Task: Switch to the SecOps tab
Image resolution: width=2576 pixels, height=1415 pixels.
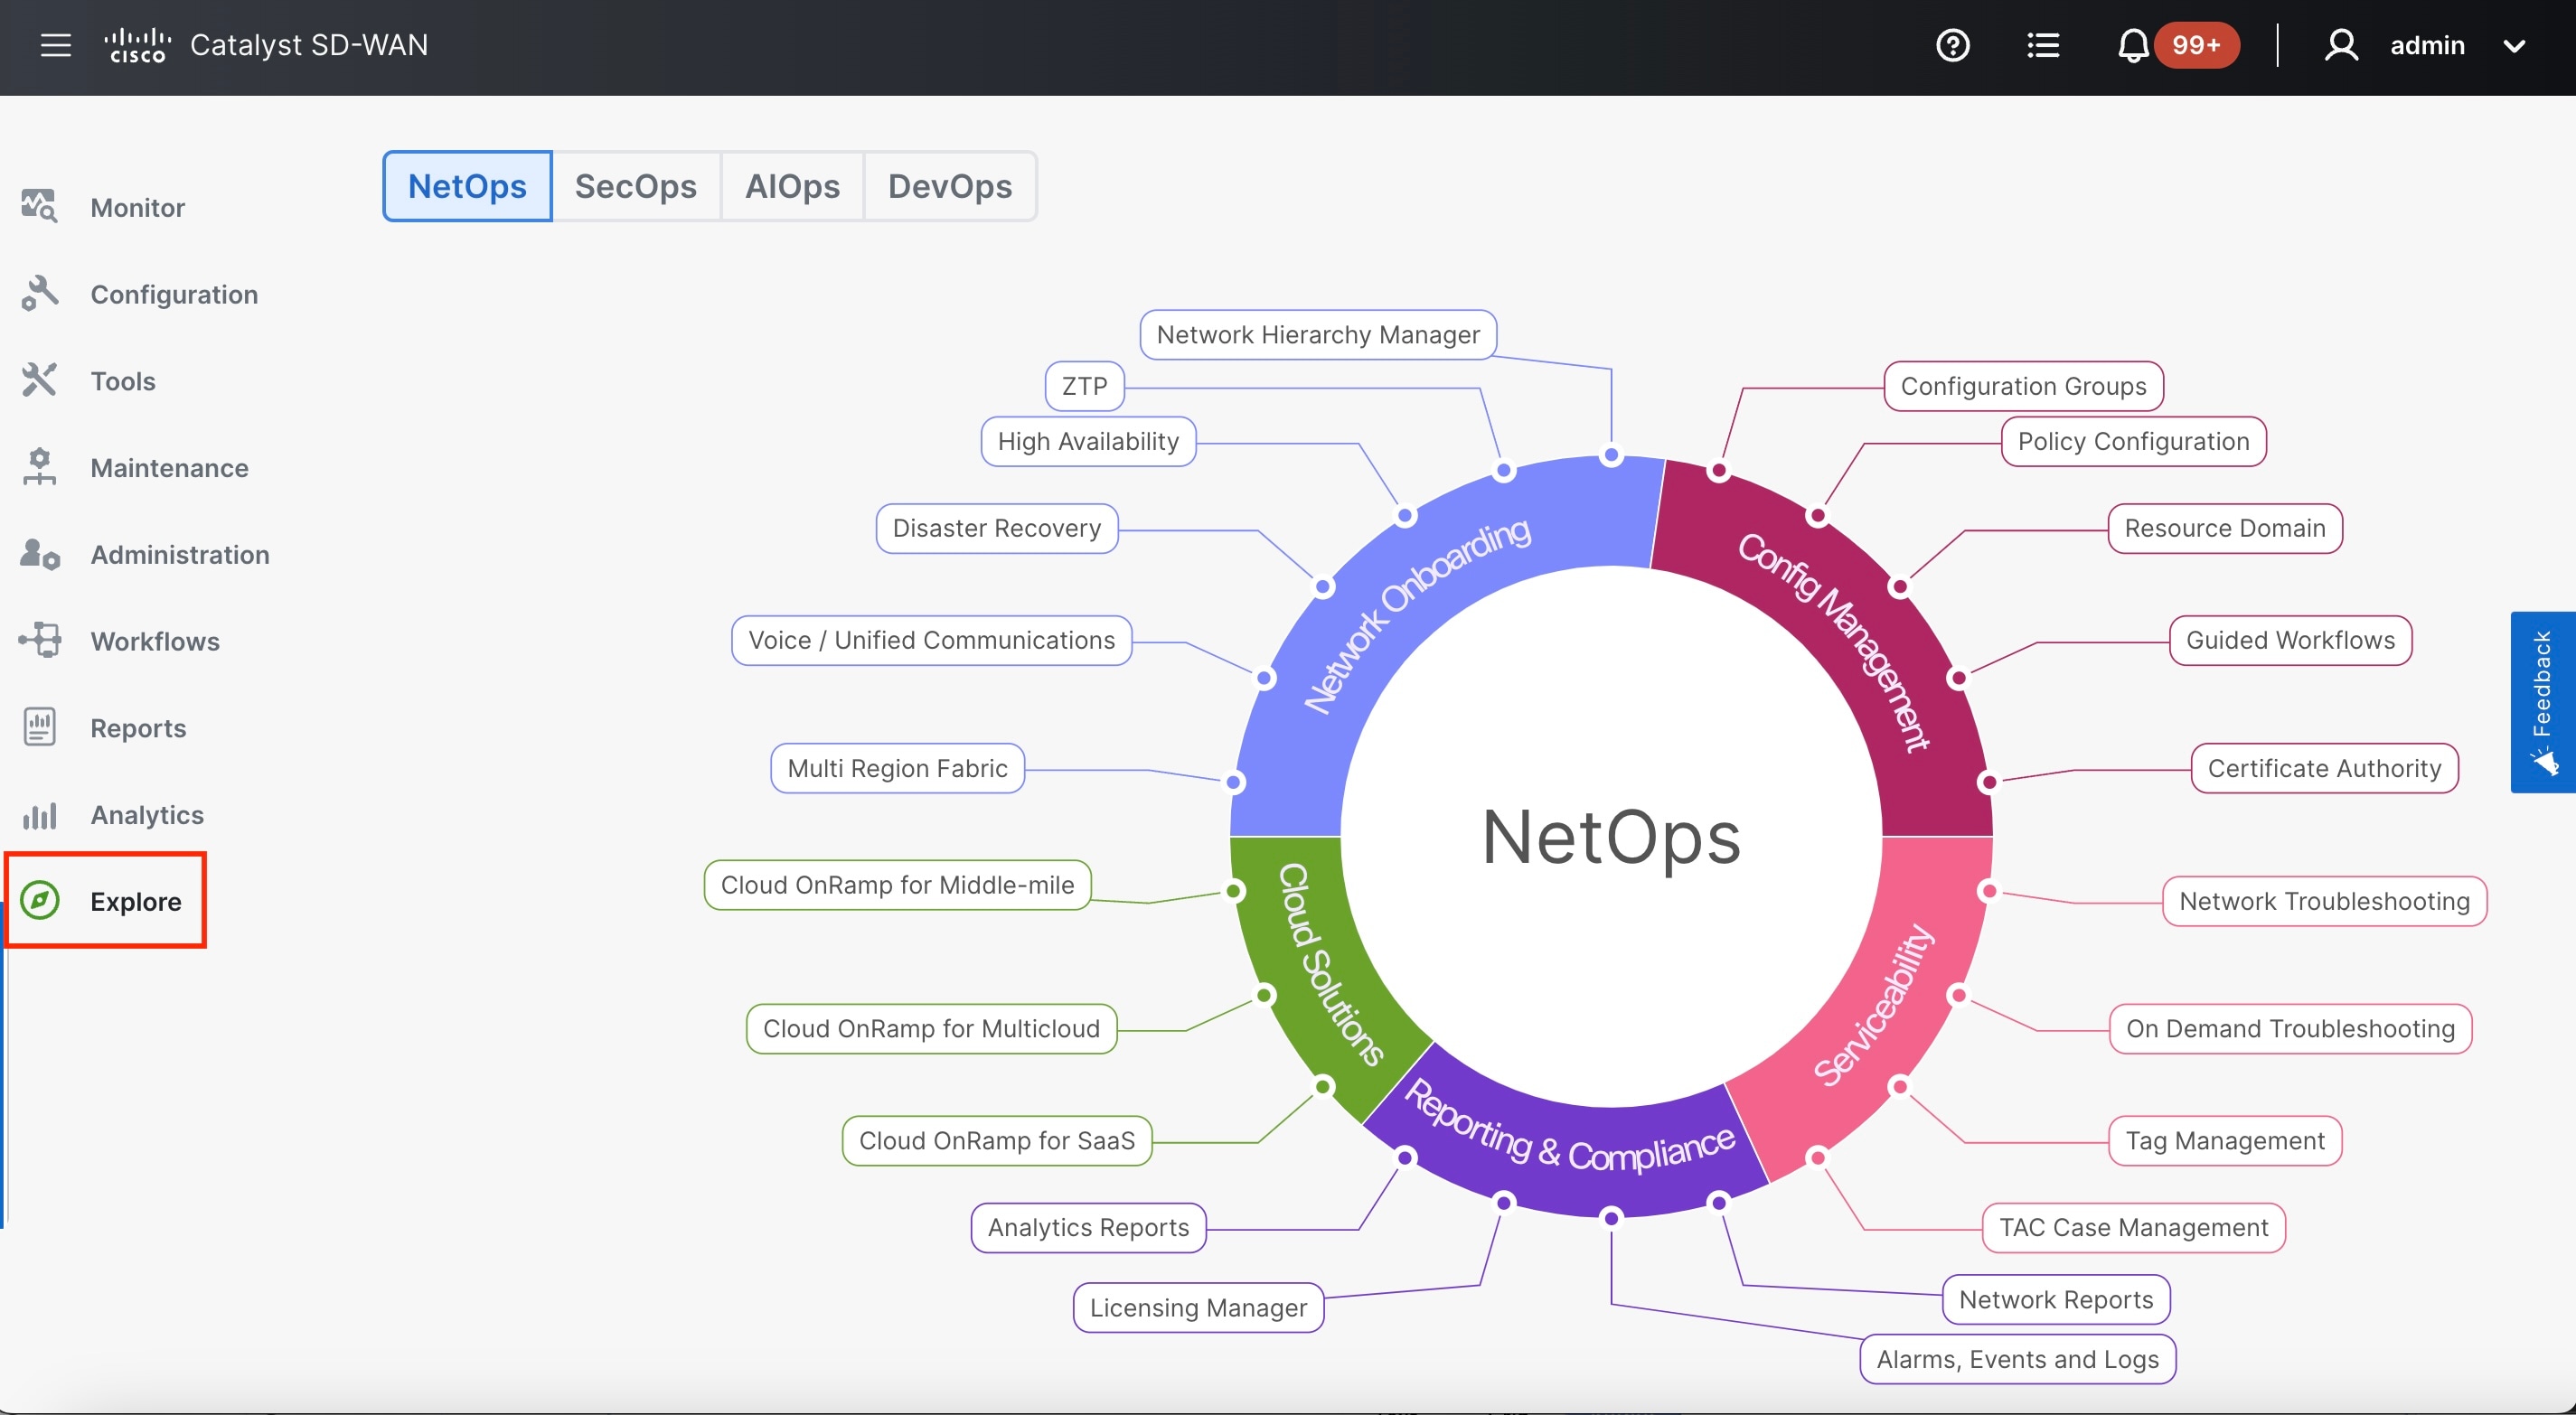Action: [x=636, y=186]
